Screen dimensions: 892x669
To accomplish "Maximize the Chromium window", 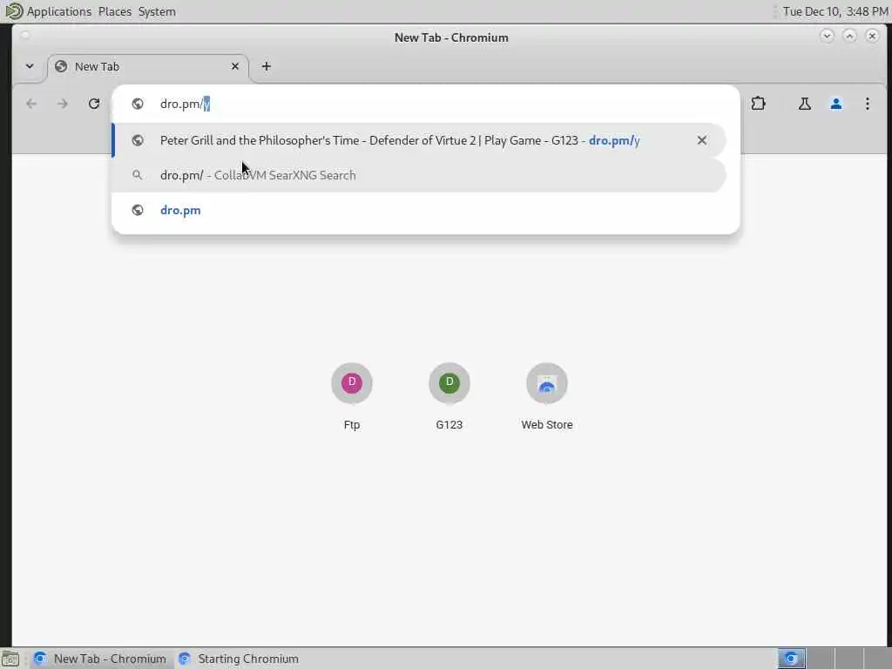I will [x=849, y=36].
